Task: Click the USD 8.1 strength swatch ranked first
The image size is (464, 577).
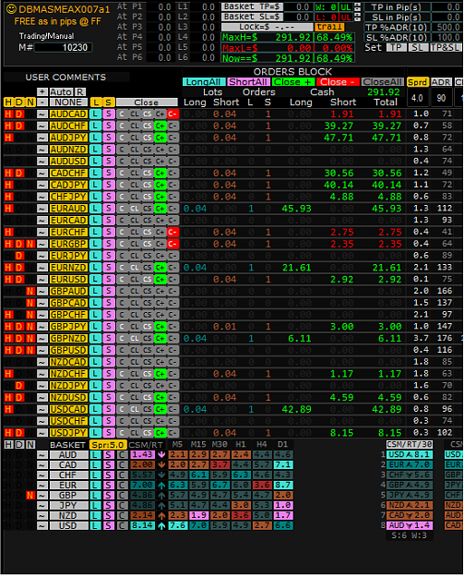Action: point(410,455)
